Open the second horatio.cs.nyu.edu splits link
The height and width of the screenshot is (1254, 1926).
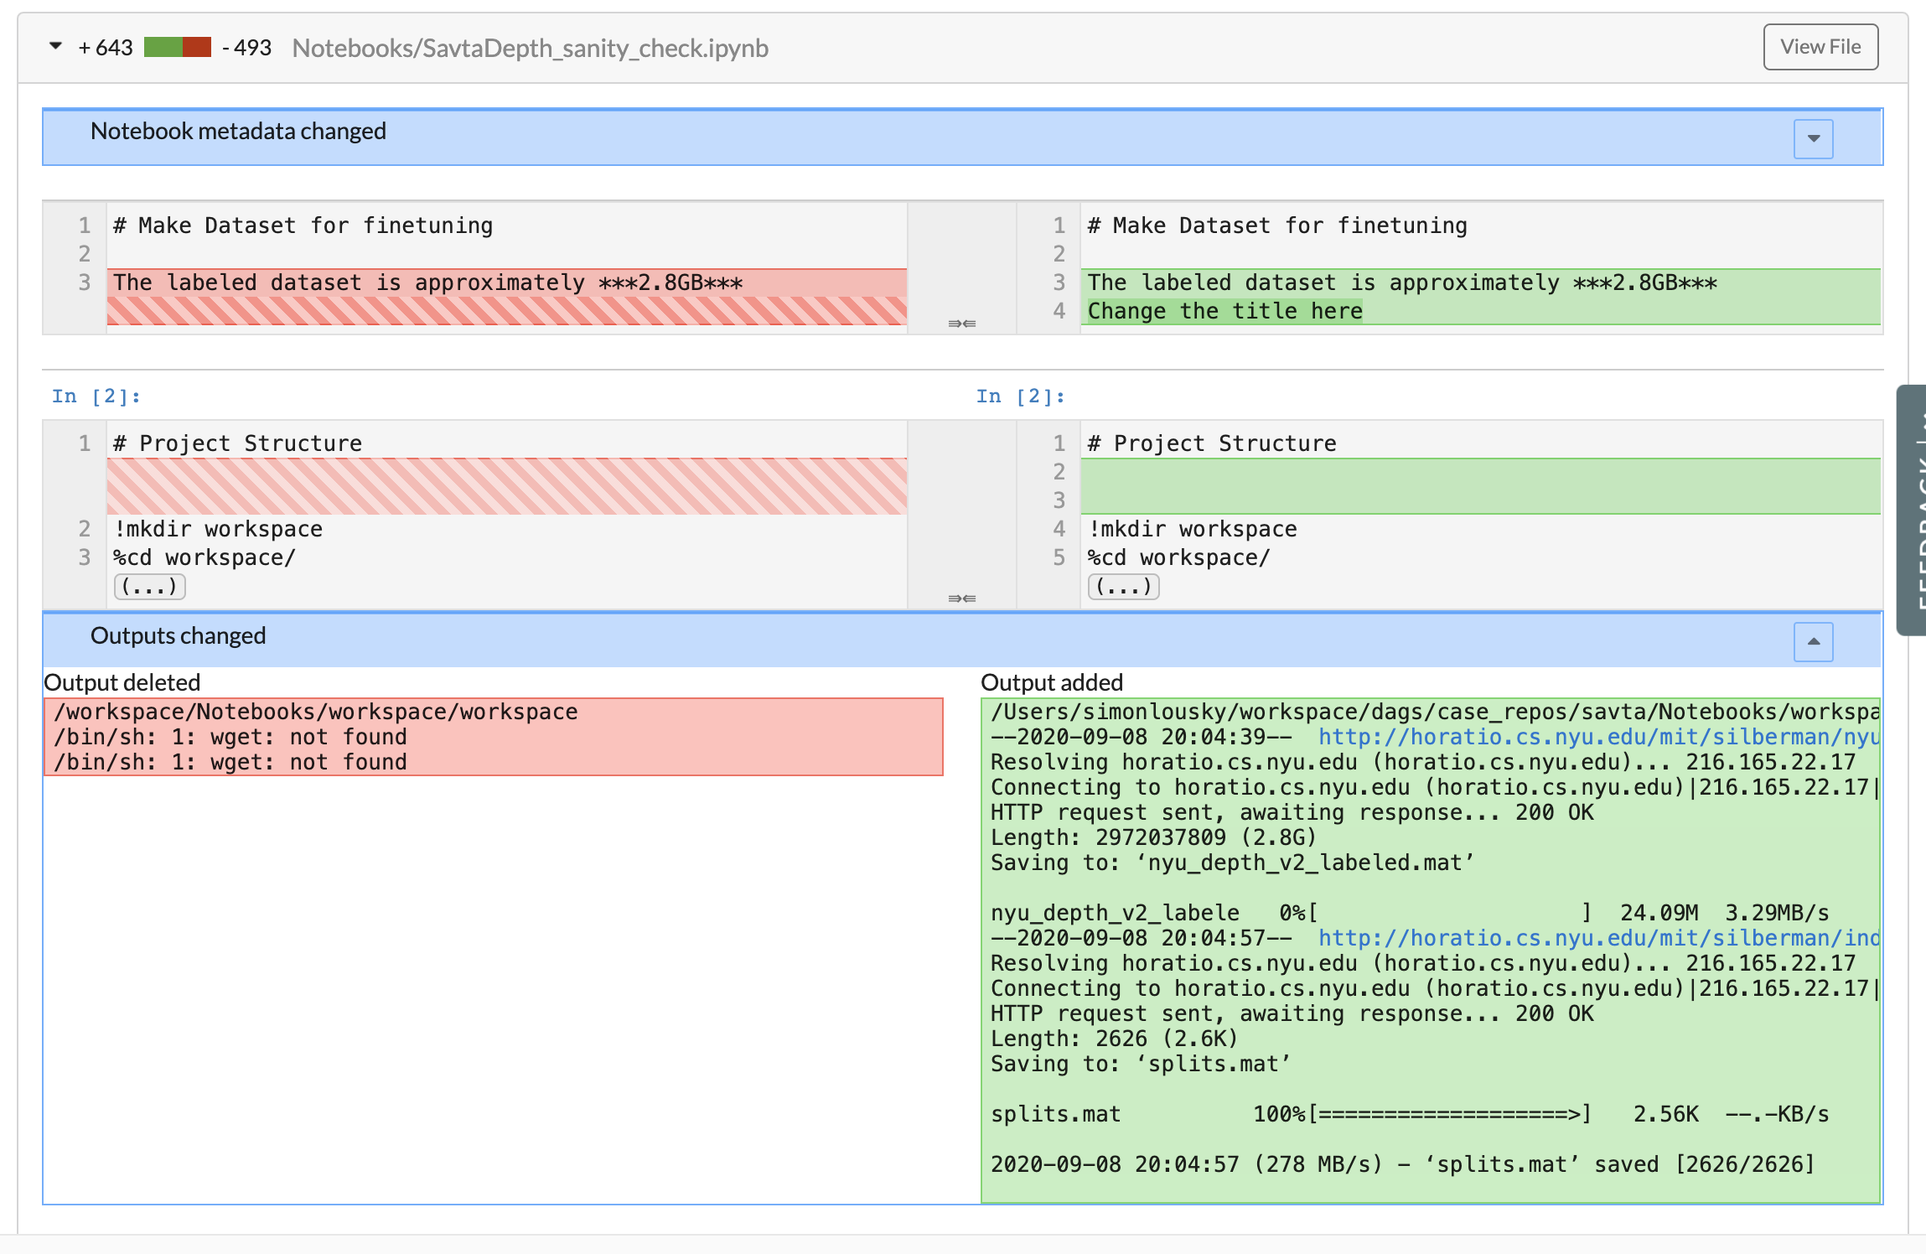click(x=1597, y=938)
